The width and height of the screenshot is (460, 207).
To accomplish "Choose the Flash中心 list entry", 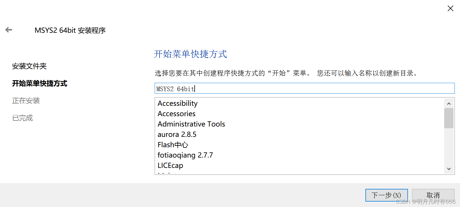I will pos(173,145).
